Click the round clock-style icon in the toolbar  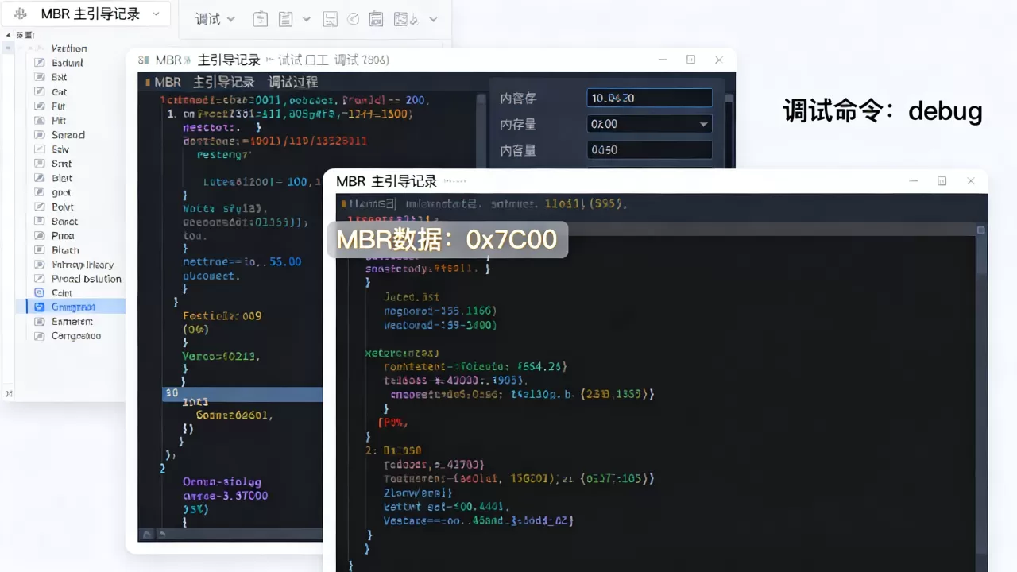pos(354,19)
